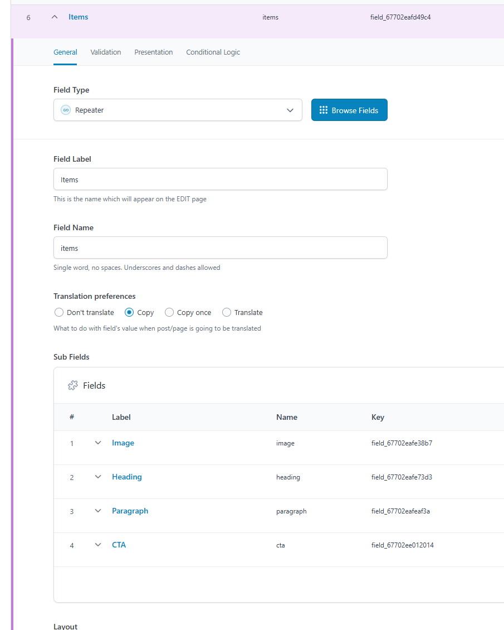
Task: Click the Field Label input box
Action: 221,179
